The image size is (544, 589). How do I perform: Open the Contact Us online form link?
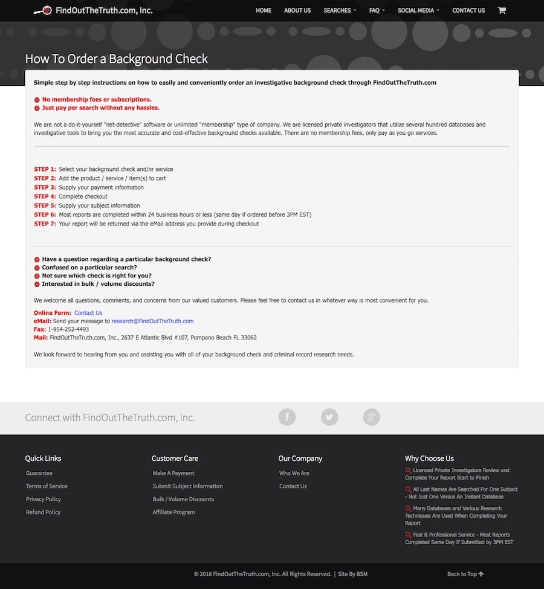88,313
